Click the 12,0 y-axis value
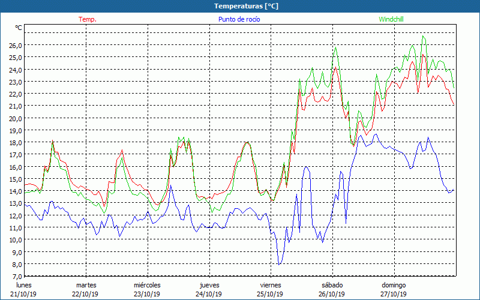Screen dimensions: 480x300 pos(16,215)
